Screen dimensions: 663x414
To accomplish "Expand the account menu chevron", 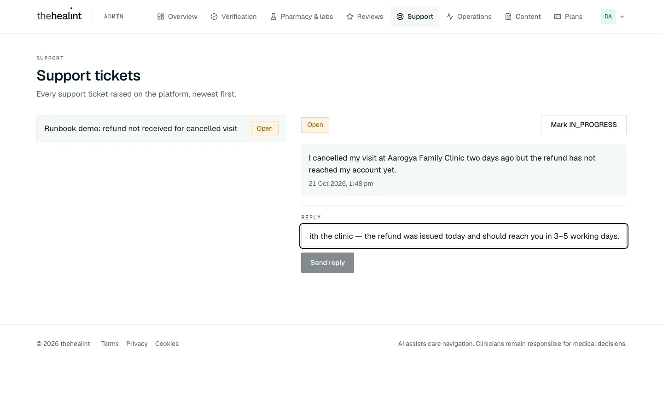I will 622,17.
